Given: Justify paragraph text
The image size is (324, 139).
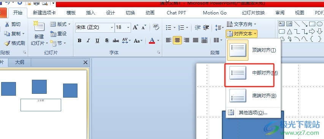Looking at the screenshot, I should [x=196, y=40].
